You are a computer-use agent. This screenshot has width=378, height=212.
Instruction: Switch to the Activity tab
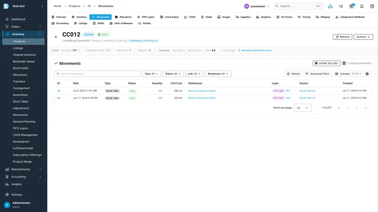tap(144, 23)
